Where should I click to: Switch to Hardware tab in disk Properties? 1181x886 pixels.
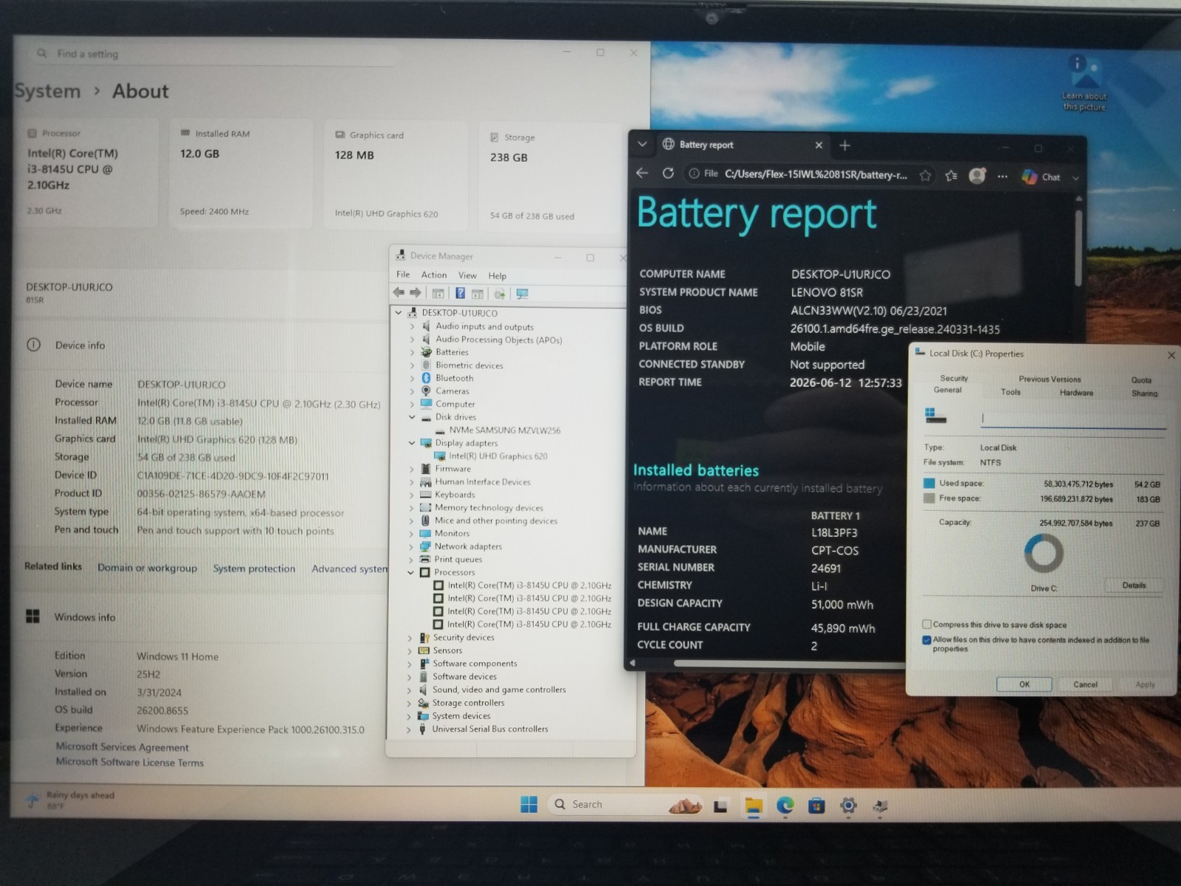tap(1076, 393)
